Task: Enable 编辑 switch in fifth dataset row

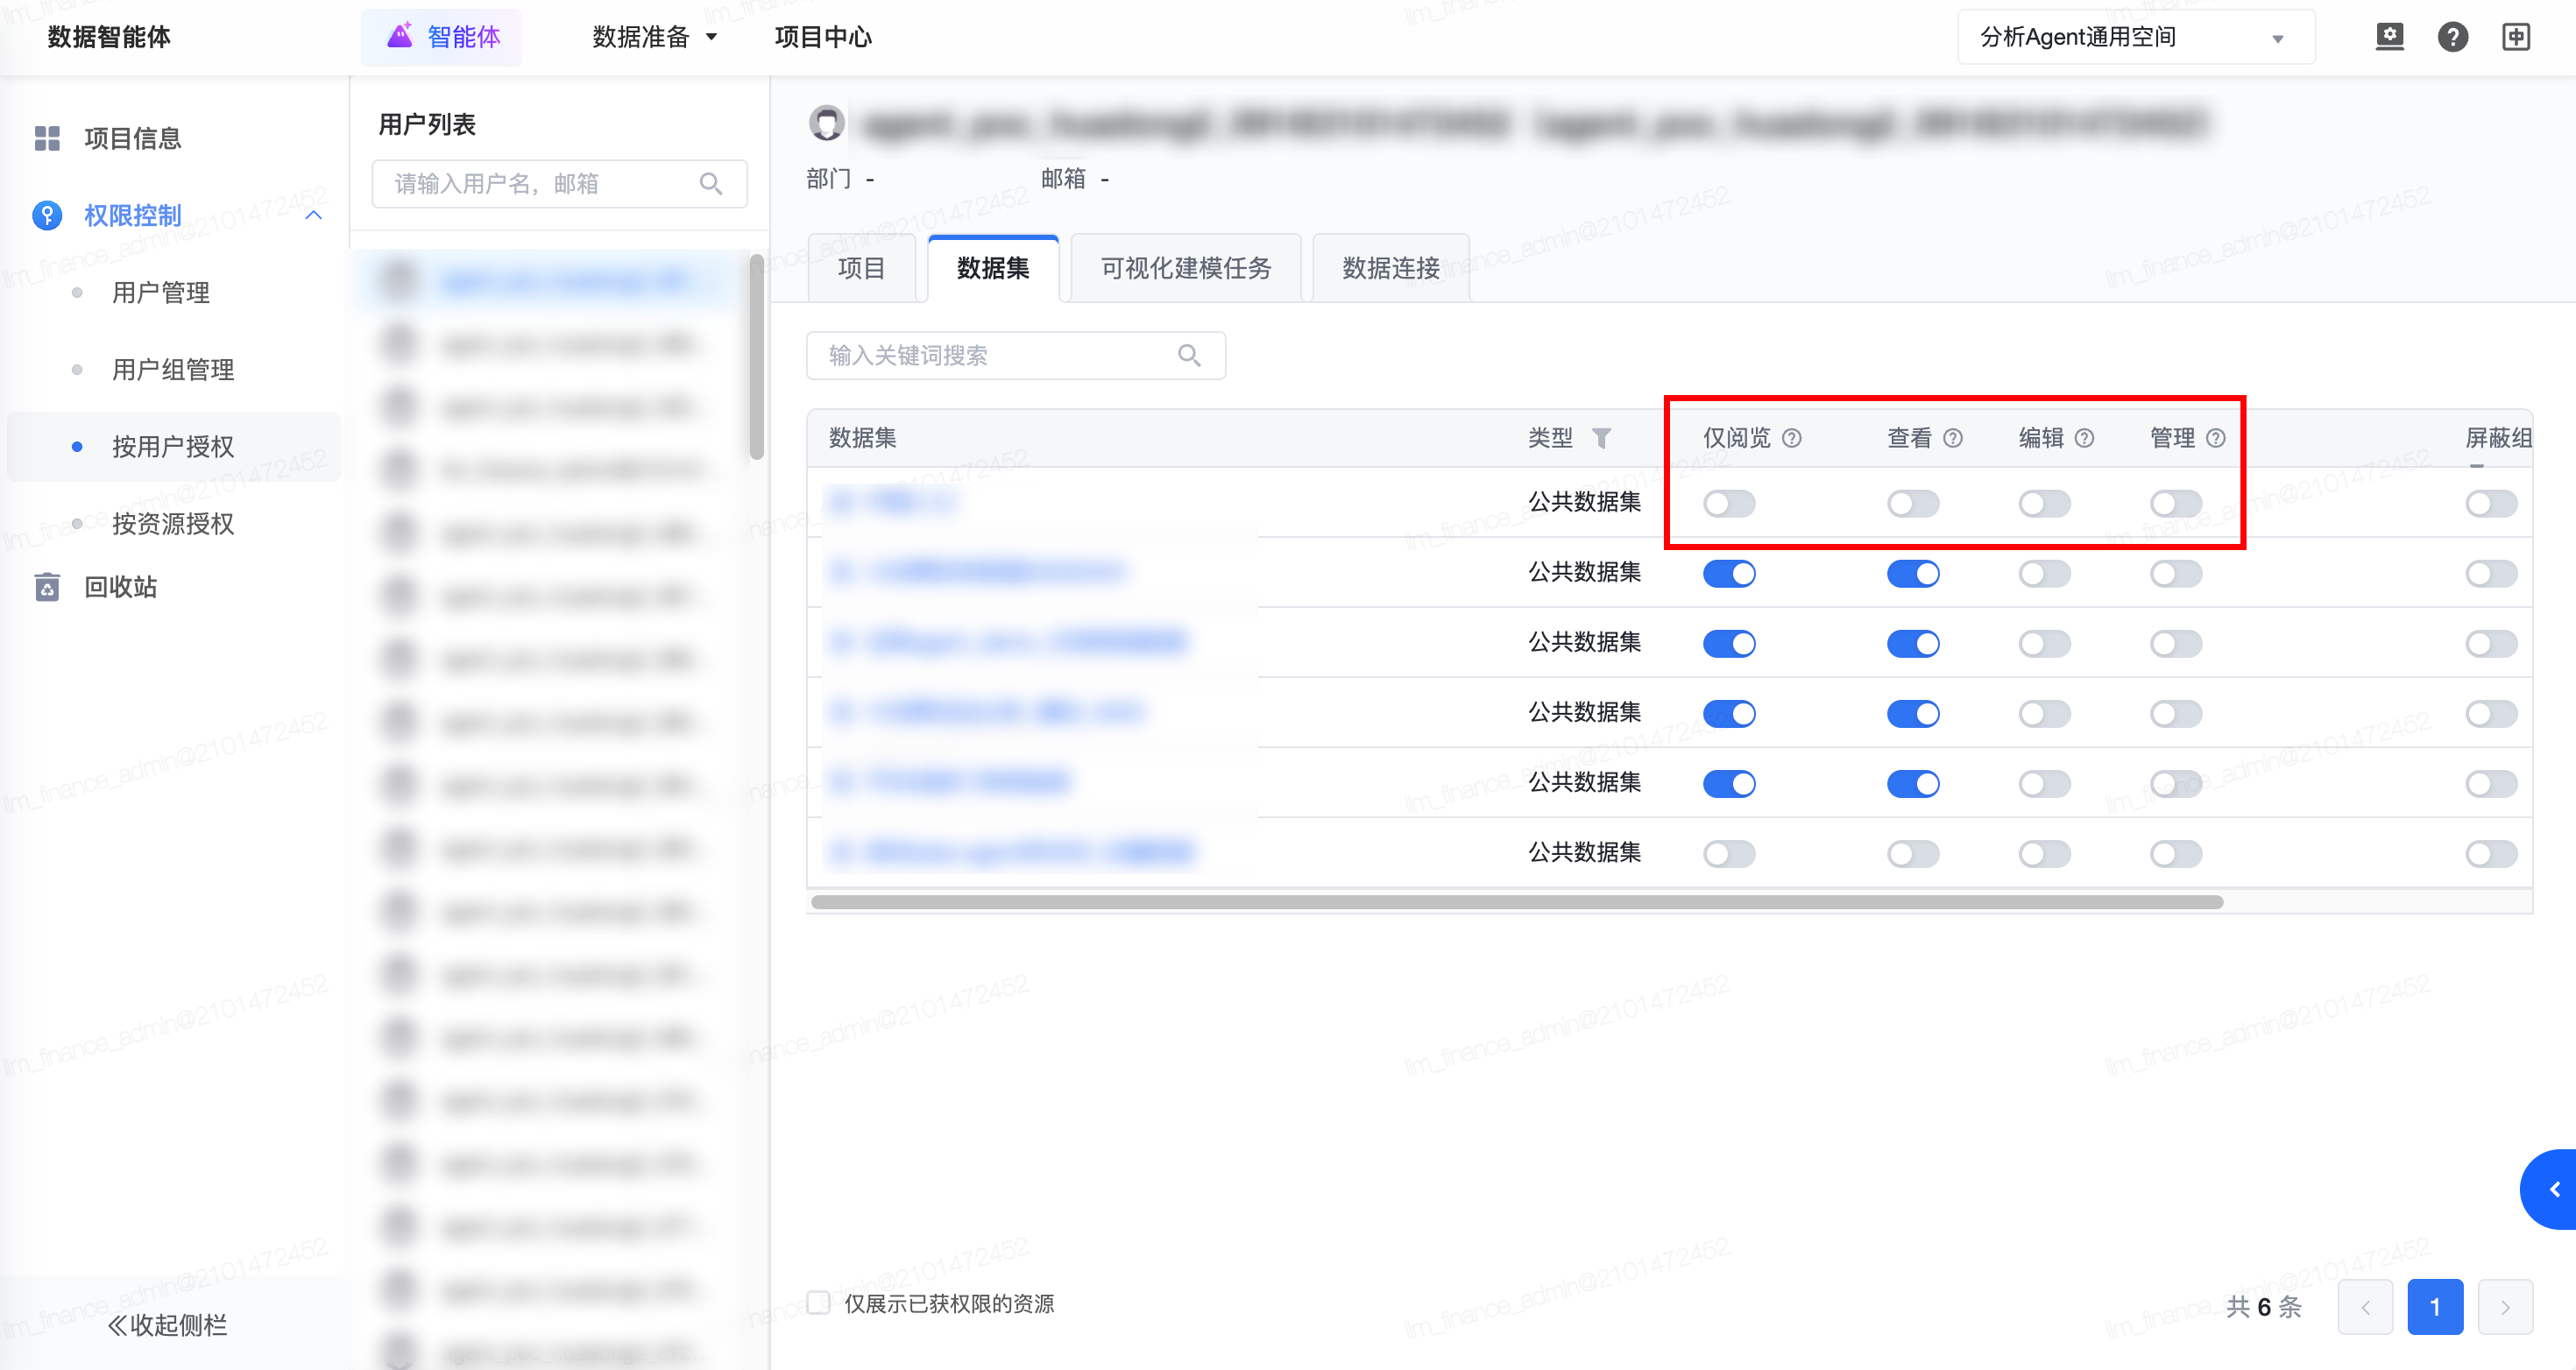Action: [2044, 783]
